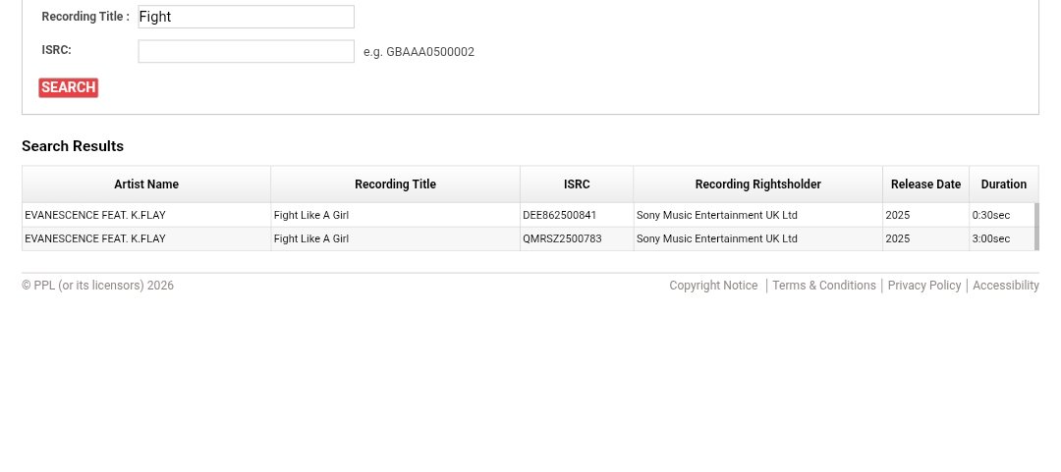This screenshot has width=1061, height=472.
Task: Click the empty ISRC input field
Action: click(247, 51)
